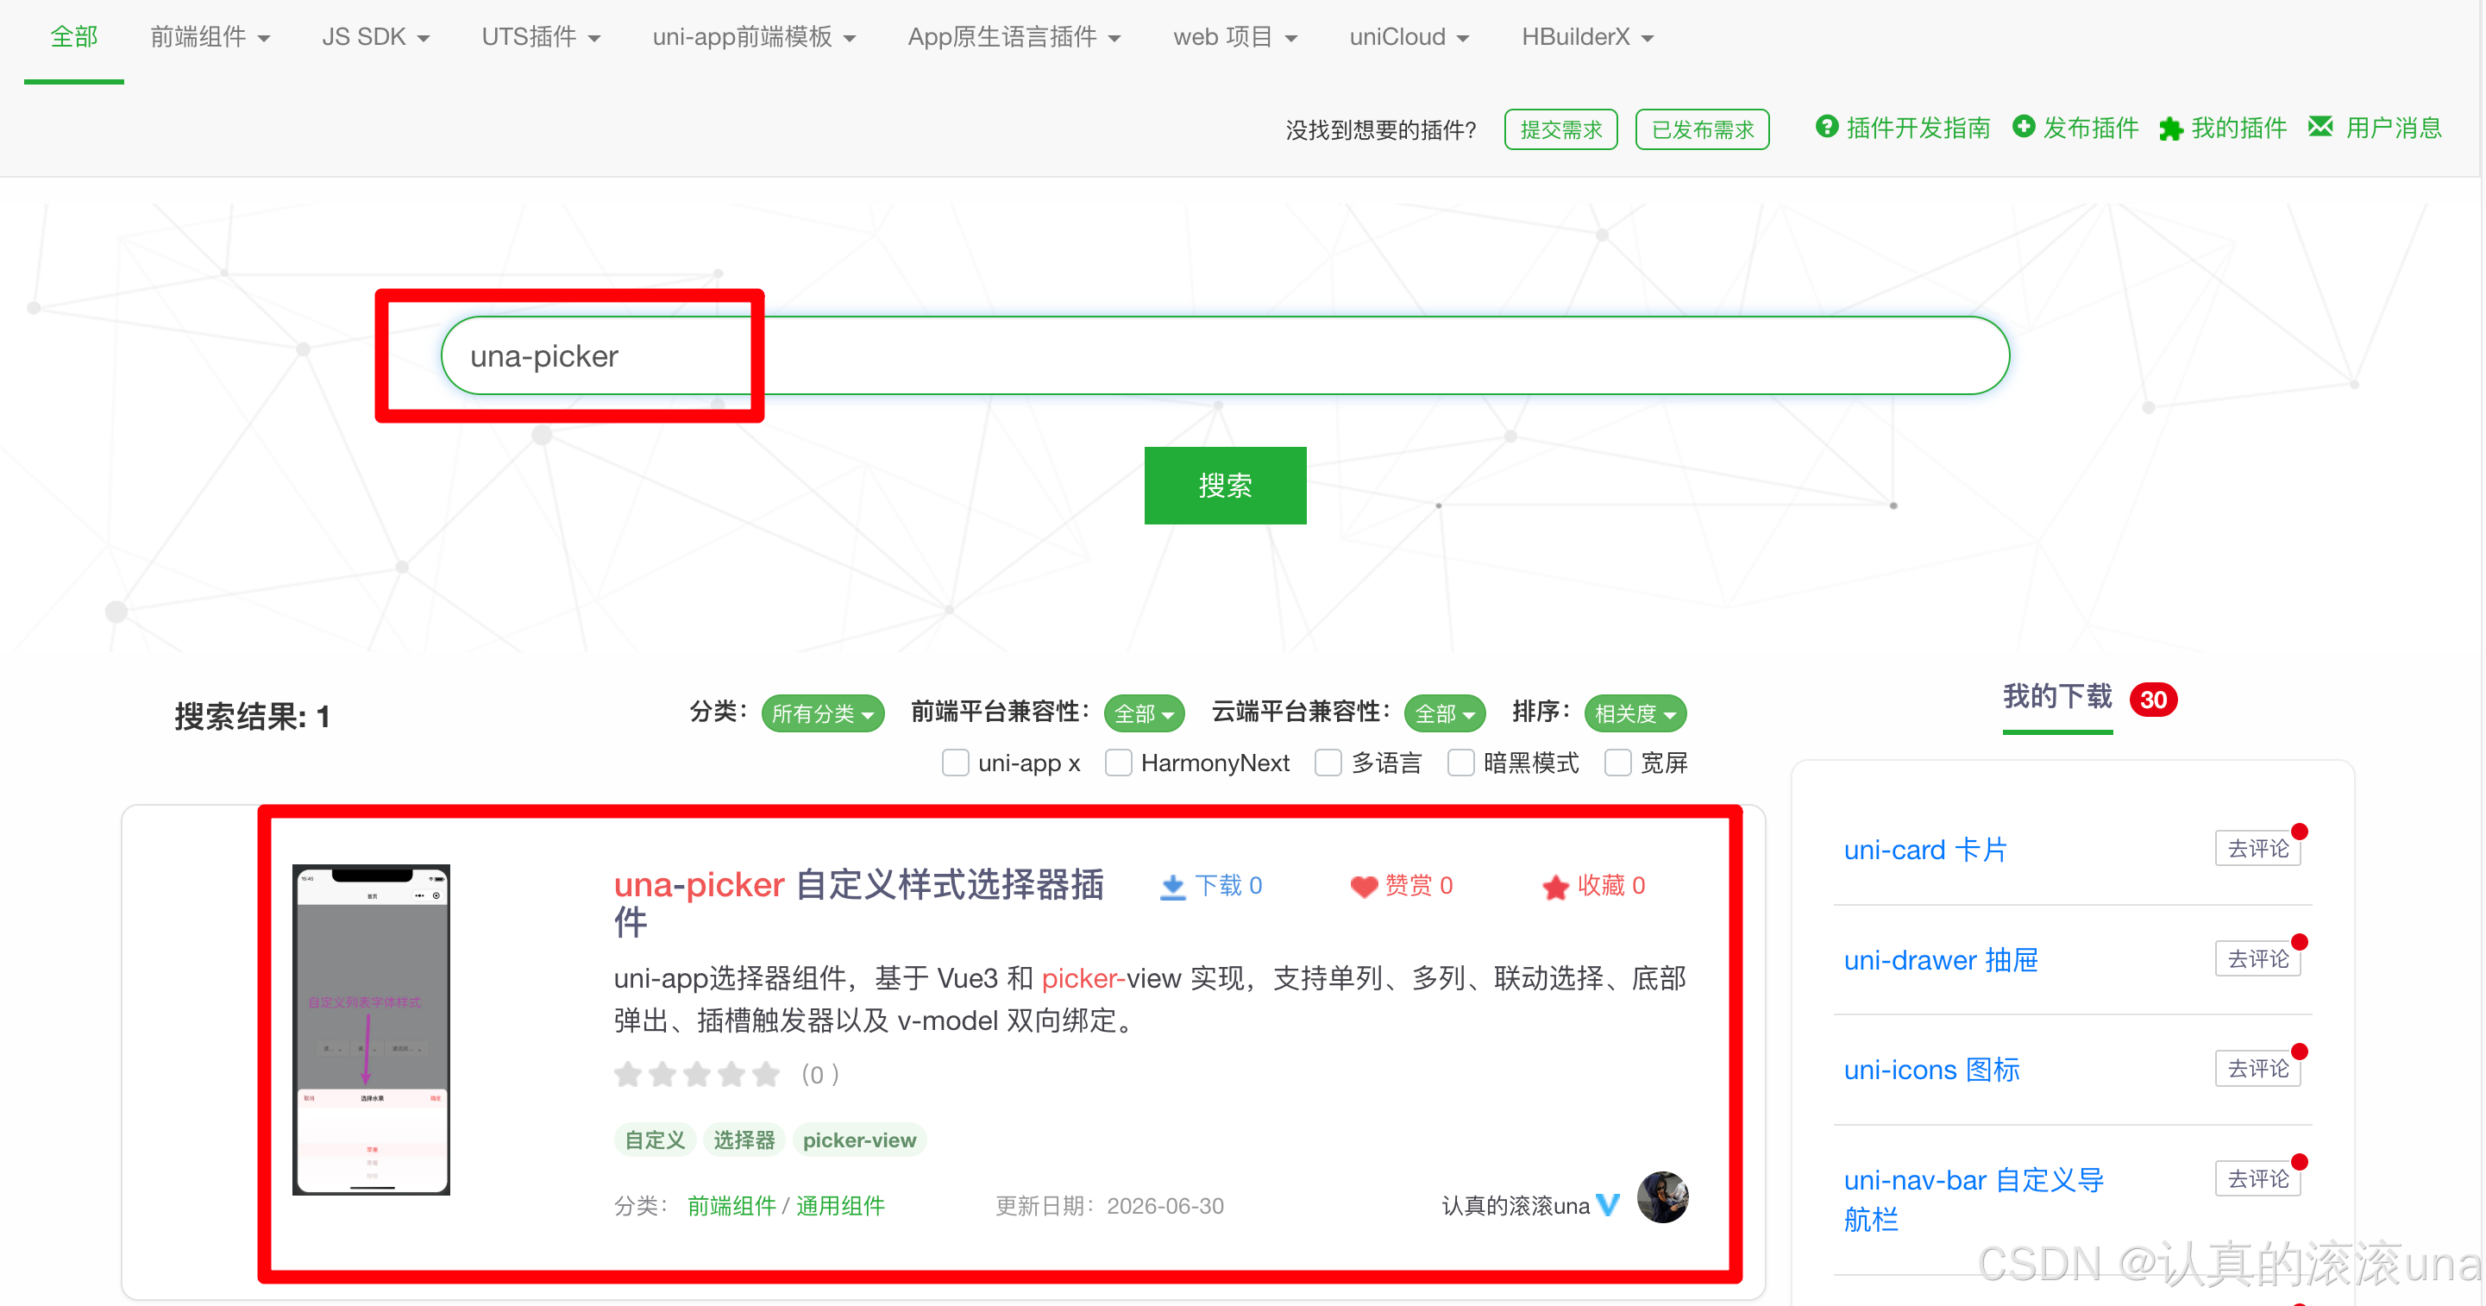Image resolution: width=2486 pixels, height=1306 pixels.
Task: Click the author avatar of 认真的滚滚una
Action: [x=1662, y=1197]
